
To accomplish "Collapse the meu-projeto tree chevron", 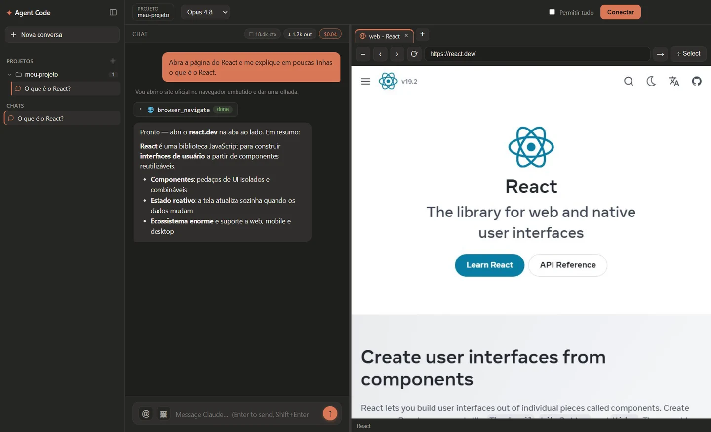I will click(9, 75).
